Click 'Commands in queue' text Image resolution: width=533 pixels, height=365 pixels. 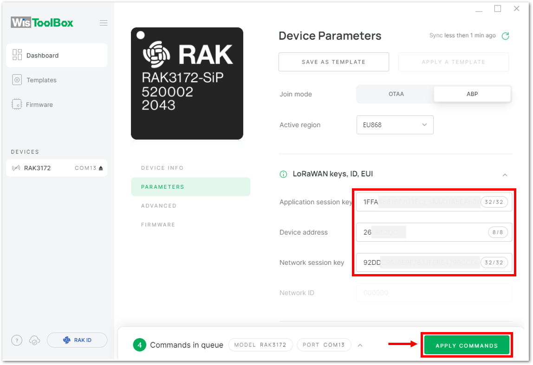point(187,345)
